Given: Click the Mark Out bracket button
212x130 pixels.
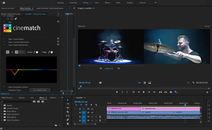Looking at the screenshot, I should coord(127,92).
